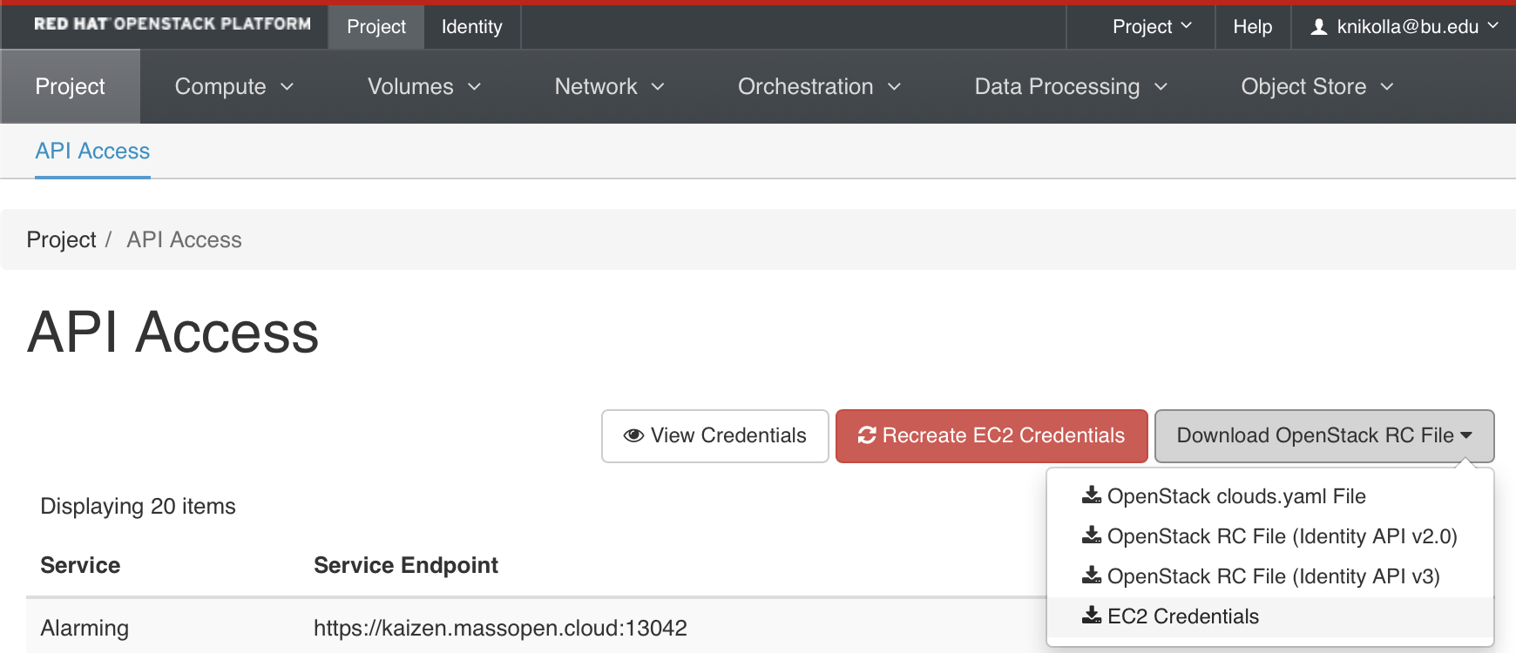Click download icon next to RC File v2.0
The image size is (1516, 653).
(x=1092, y=535)
